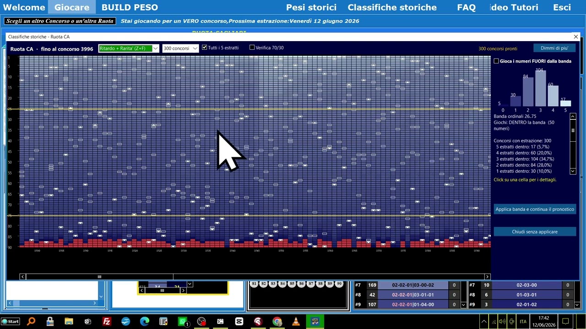
Task: Open Microsoft Edge from taskbar
Action: click(144, 321)
